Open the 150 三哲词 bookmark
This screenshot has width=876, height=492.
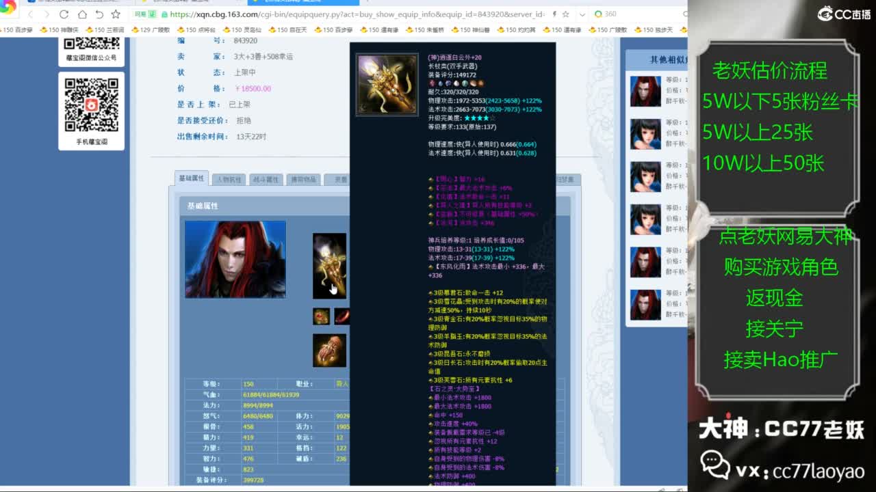click(x=105, y=30)
